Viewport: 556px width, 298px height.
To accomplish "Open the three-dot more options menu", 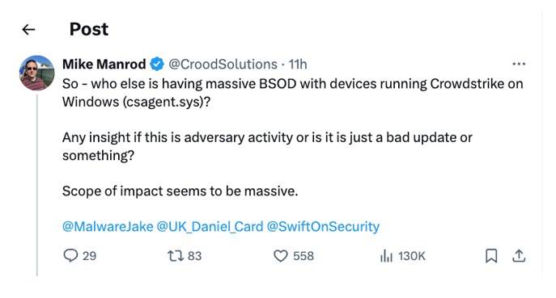I will (x=519, y=64).
